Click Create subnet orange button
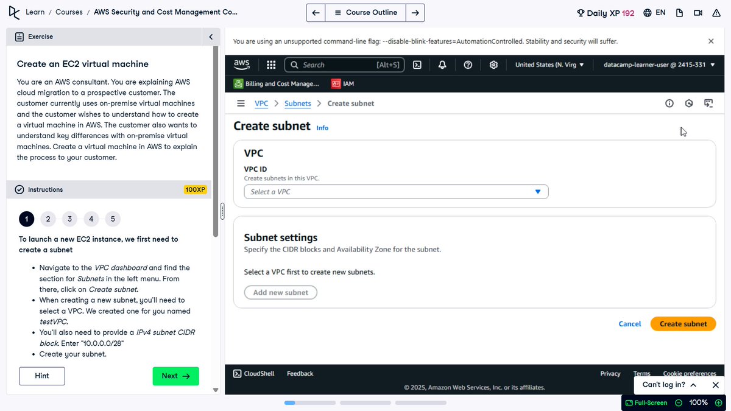731x411 pixels. [683, 324]
